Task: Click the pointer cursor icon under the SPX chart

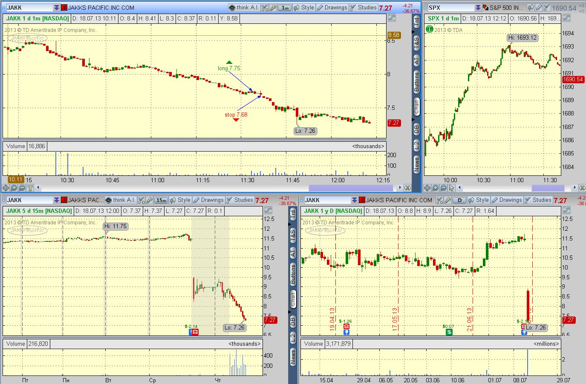Action: click(452, 188)
